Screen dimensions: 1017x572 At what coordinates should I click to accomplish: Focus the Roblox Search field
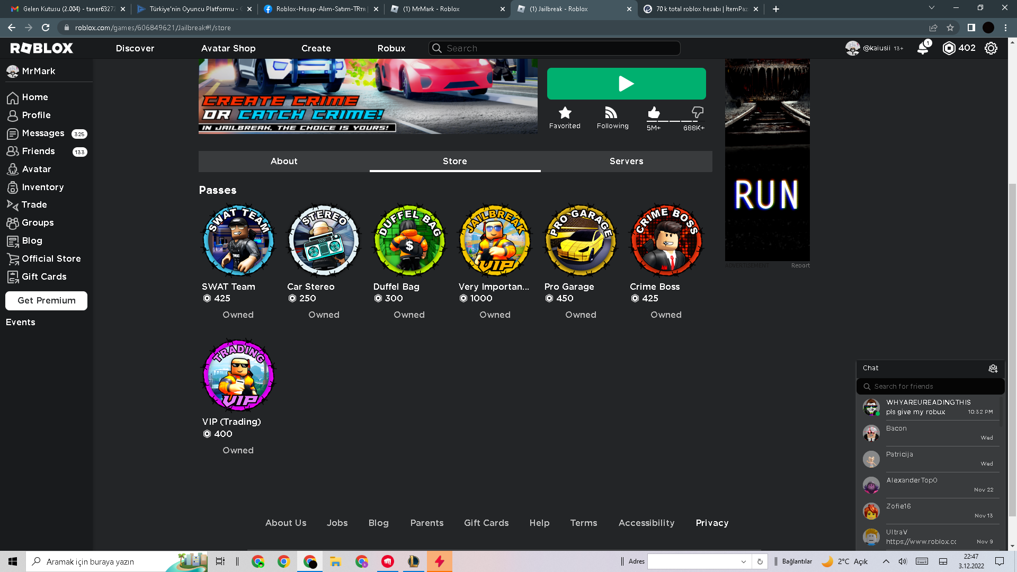554,48
